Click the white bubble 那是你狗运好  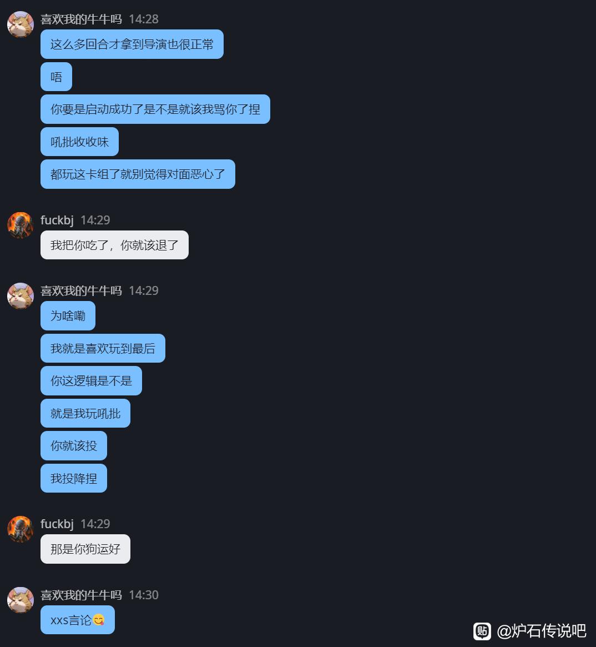pos(85,549)
